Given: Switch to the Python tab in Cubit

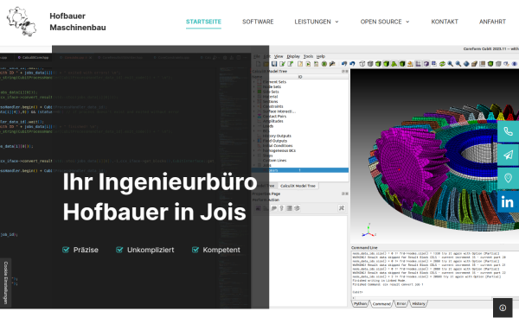Looking at the screenshot, I should point(360,303).
